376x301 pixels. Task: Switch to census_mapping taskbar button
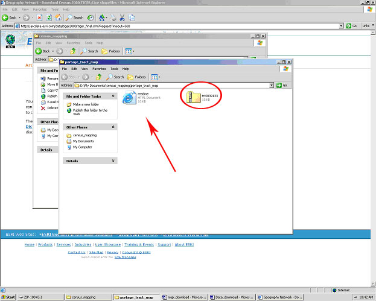(x=88, y=297)
